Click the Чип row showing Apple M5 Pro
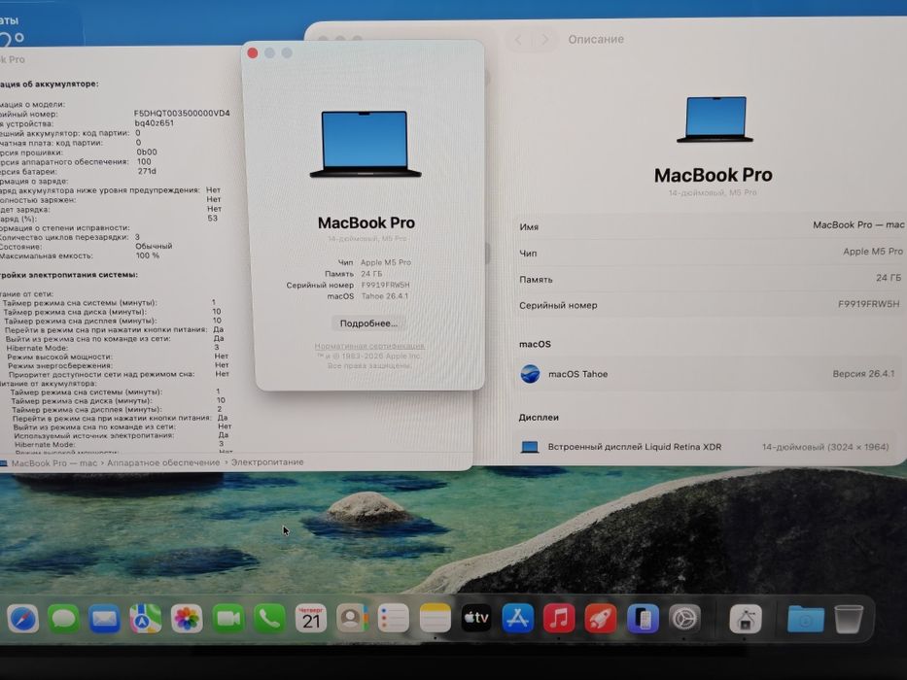 (x=712, y=253)
